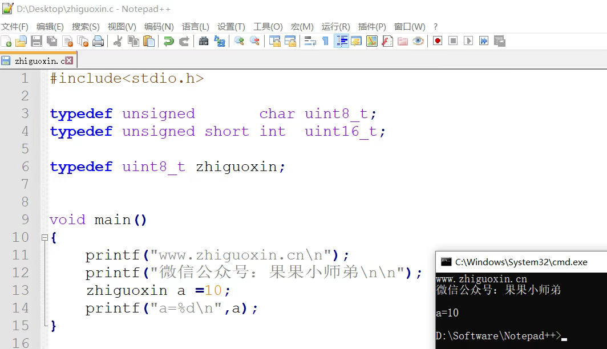Undo the last edit
The width and height of the screenshot is (607, 349).
[168, 41]
